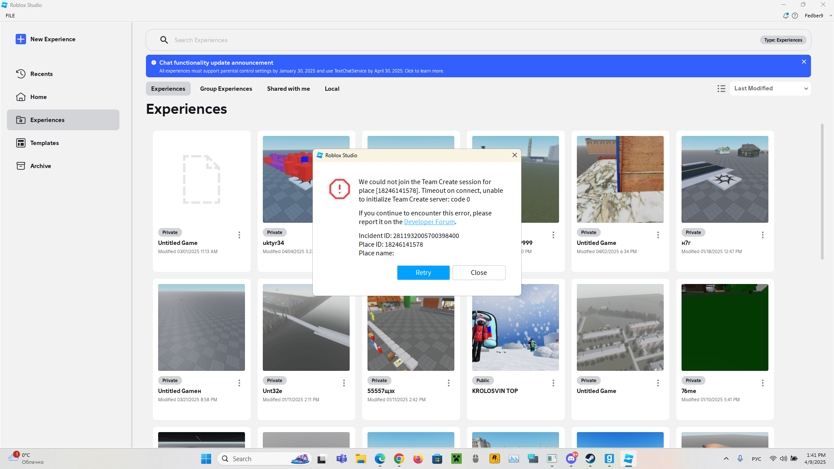
Task: Open options menu for KROLOSVIN TOP
Action: pos(553,383)
